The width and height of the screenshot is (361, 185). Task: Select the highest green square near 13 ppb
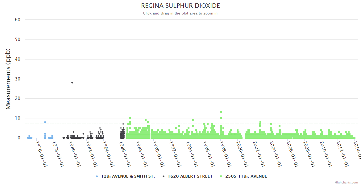click(221, 112)
